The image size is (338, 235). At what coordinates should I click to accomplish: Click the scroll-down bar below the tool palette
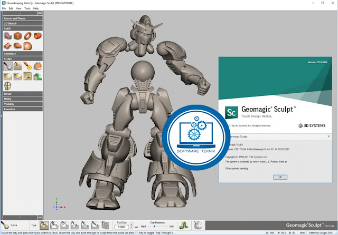click(x=20, y=218)
